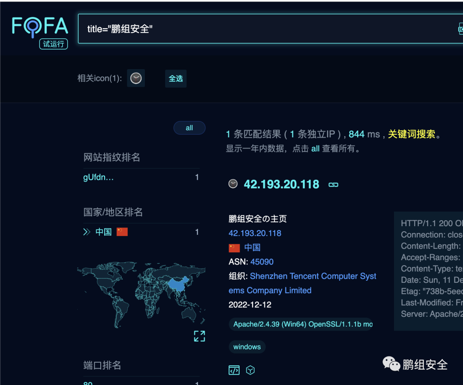
Task: Click the HTTP/1.1 200 header line
Action: coord(432,223)
